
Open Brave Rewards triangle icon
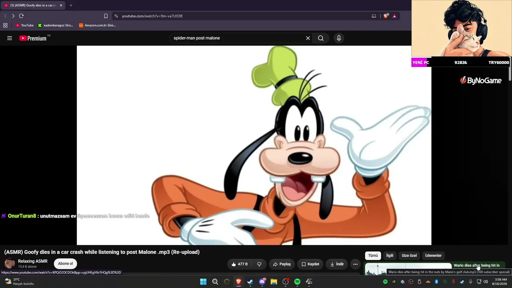(394, 16)
